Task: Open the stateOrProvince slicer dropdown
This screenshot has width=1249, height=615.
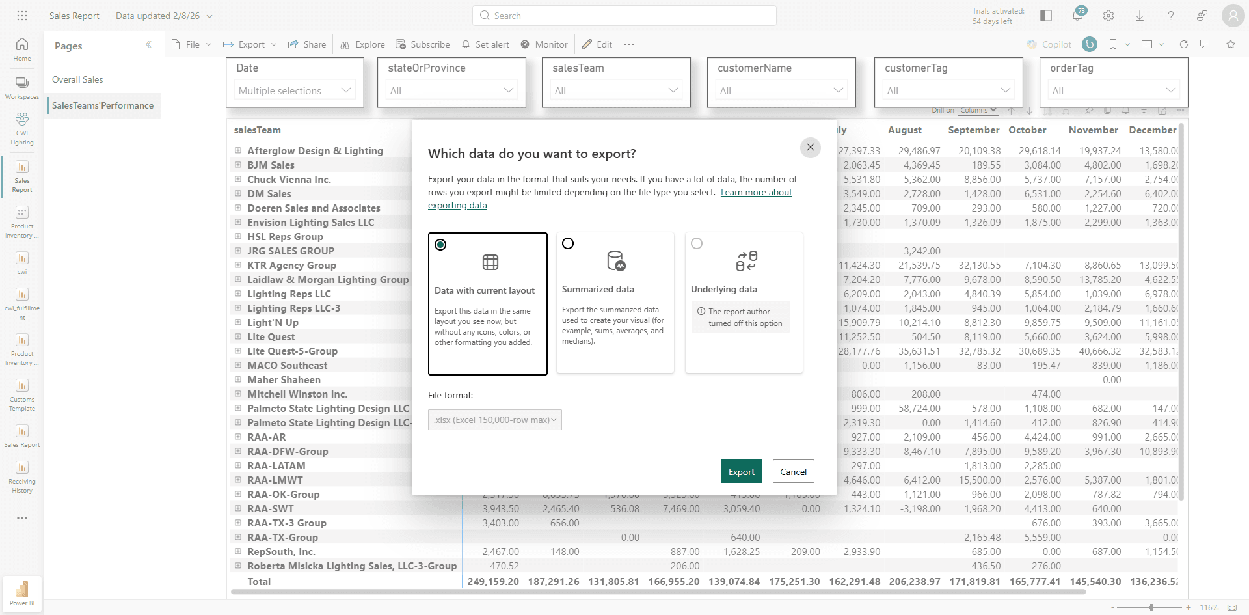Action: click(451, 90)
